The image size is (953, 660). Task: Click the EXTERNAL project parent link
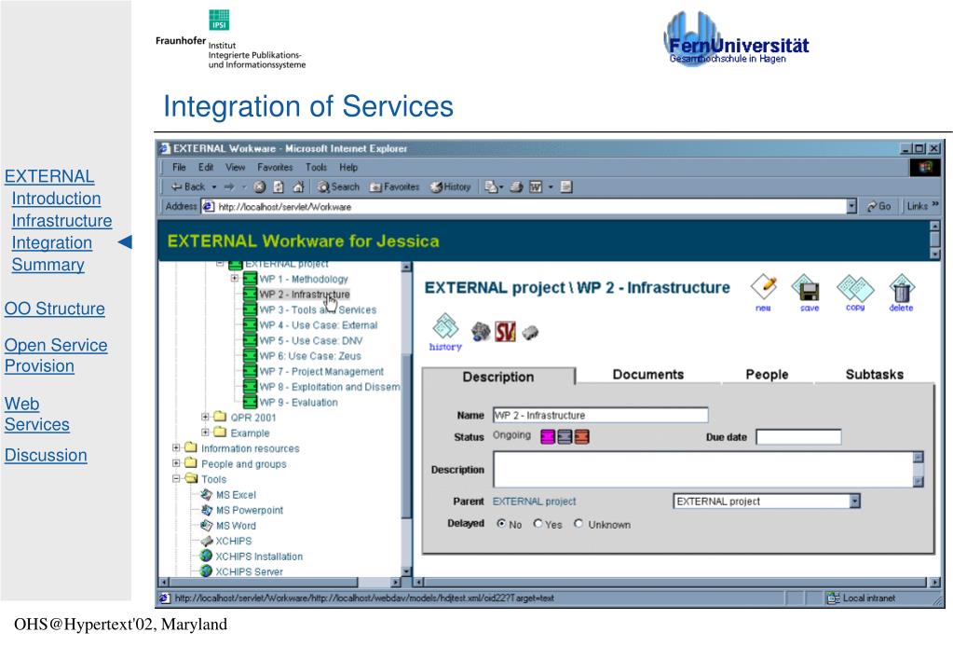pos(534,502)
